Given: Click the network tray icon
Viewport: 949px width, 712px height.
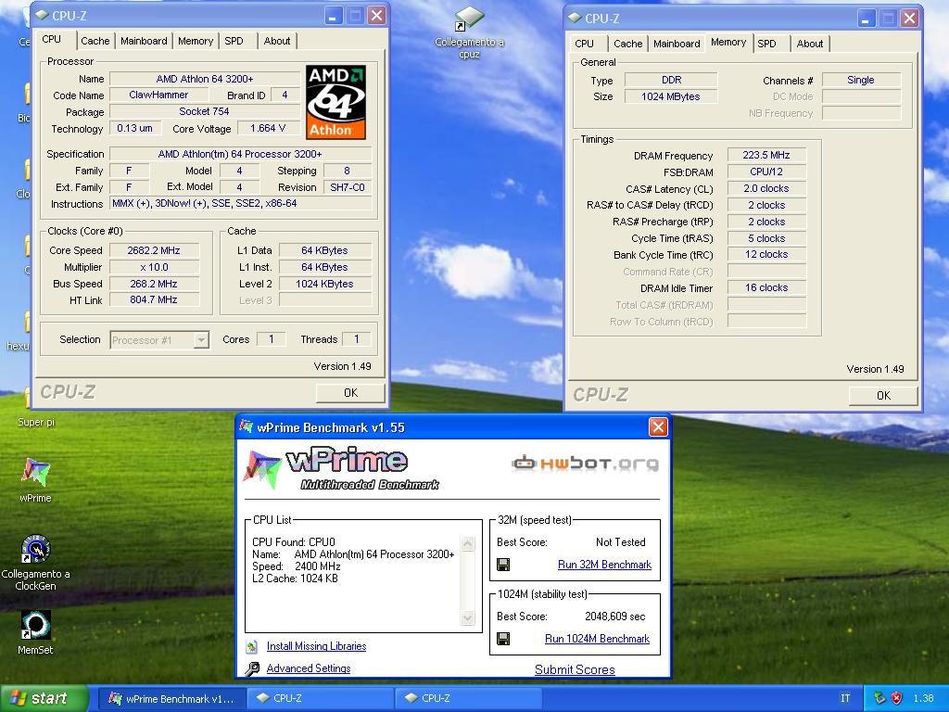Looking at the screenshot, I should pyautogui.click(x=879, y=698).
